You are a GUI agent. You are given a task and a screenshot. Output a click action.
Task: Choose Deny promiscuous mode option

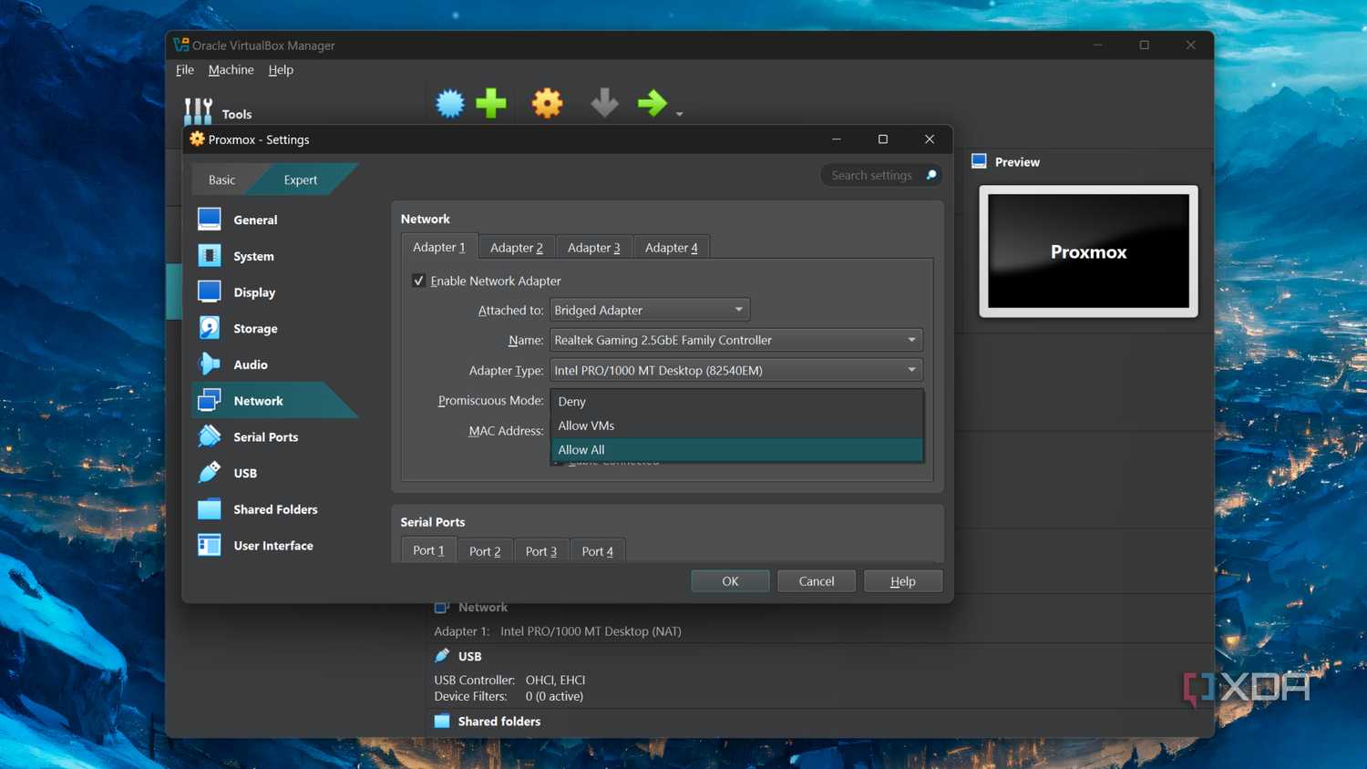pyautogui.click(x=737, y=401)
